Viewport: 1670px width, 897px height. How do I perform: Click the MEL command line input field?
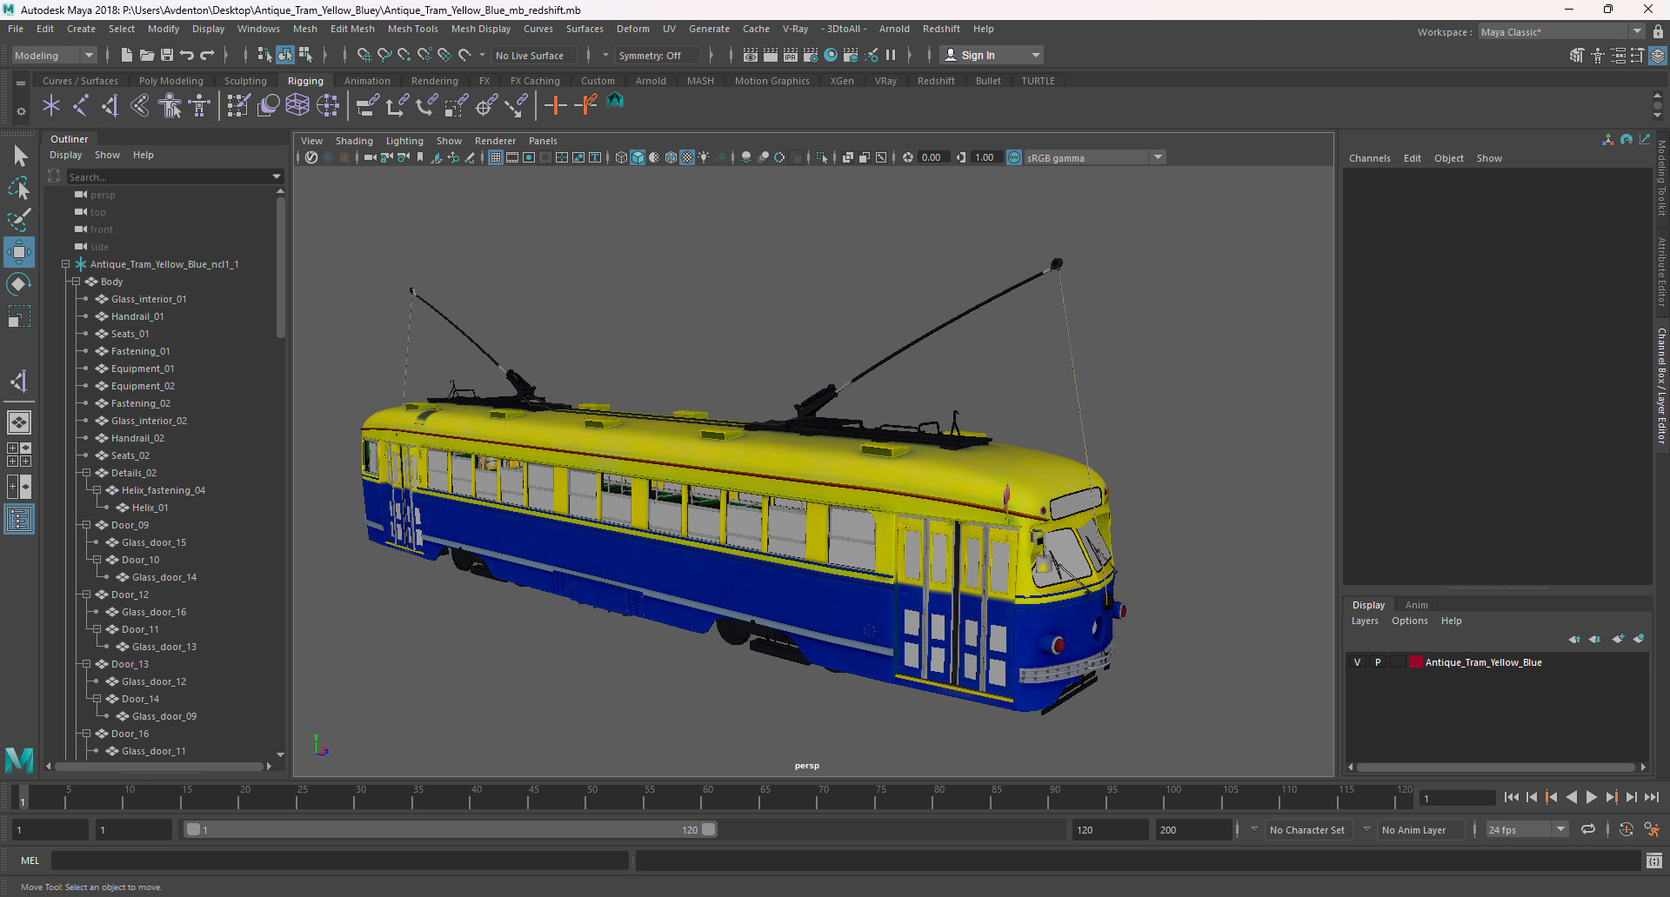pyautogui.click(x=339, y=860)
